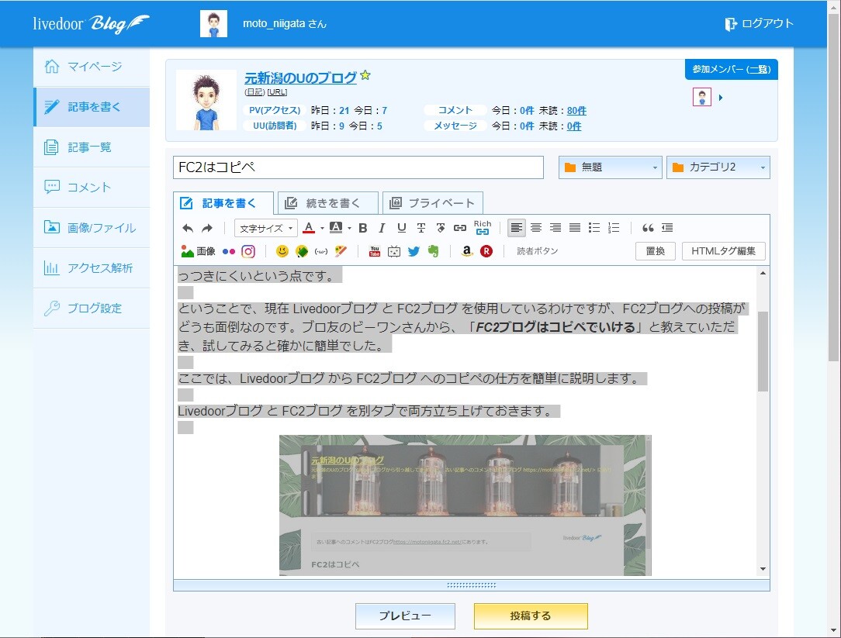Apply the red text color
The height and width of the screenshot is (638, 841).
pos(309,228)
